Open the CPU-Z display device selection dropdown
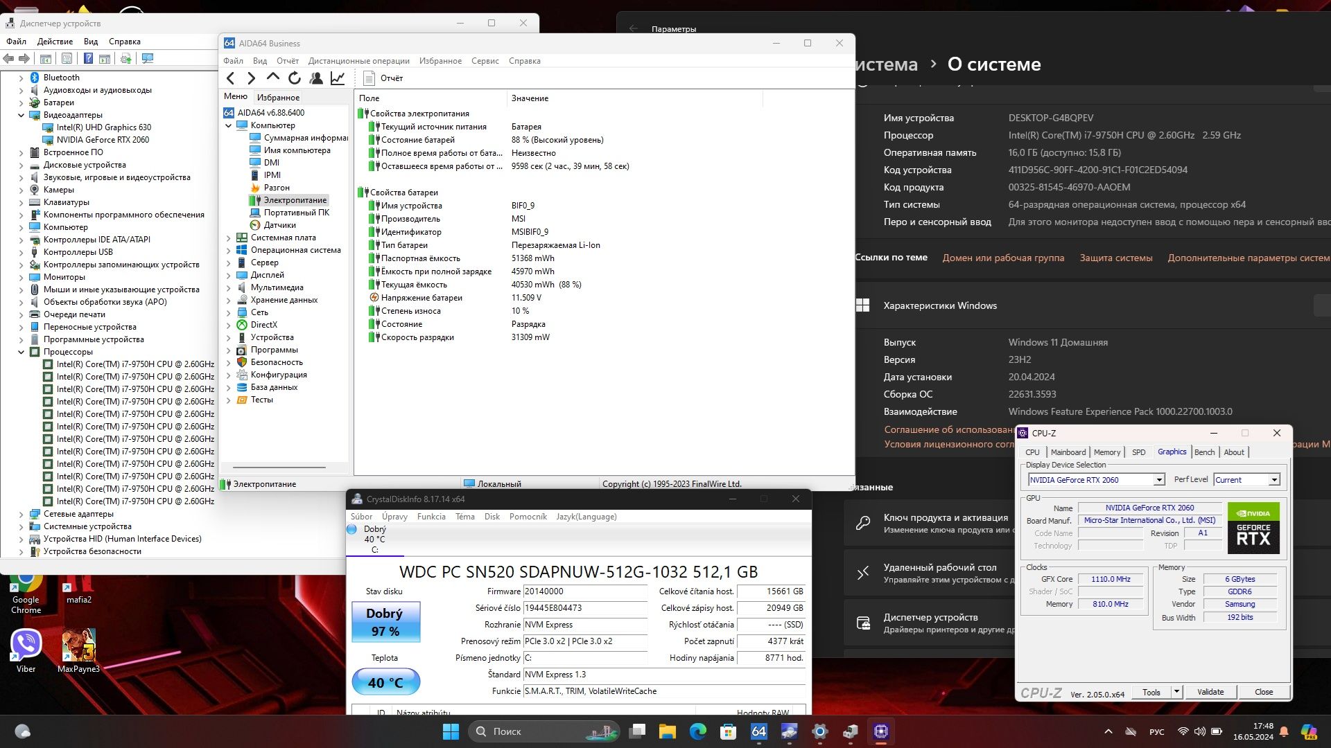1331x748 pixels. [1158, 480]
